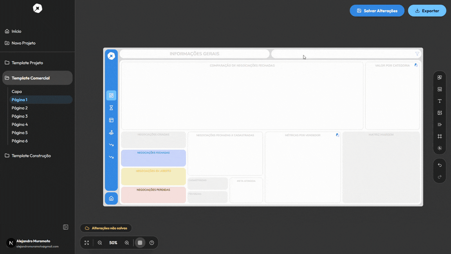451x254 pixels.
Task: Zoom in using the plus magnifier
Action: [x=127, y=243]
